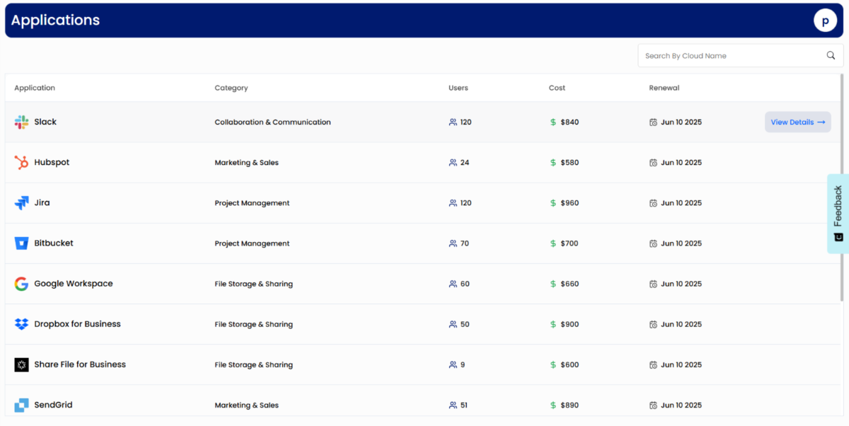Screen dimensions: 849x426
Task: Click the users icon in Slack row
Action: (x=453, y=122)
